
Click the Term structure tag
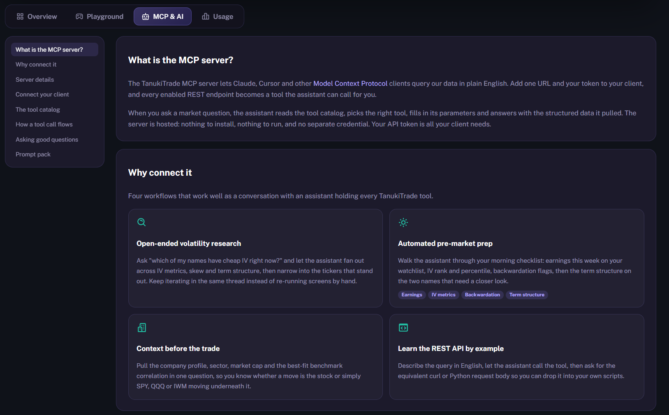[x=527, y=295]
